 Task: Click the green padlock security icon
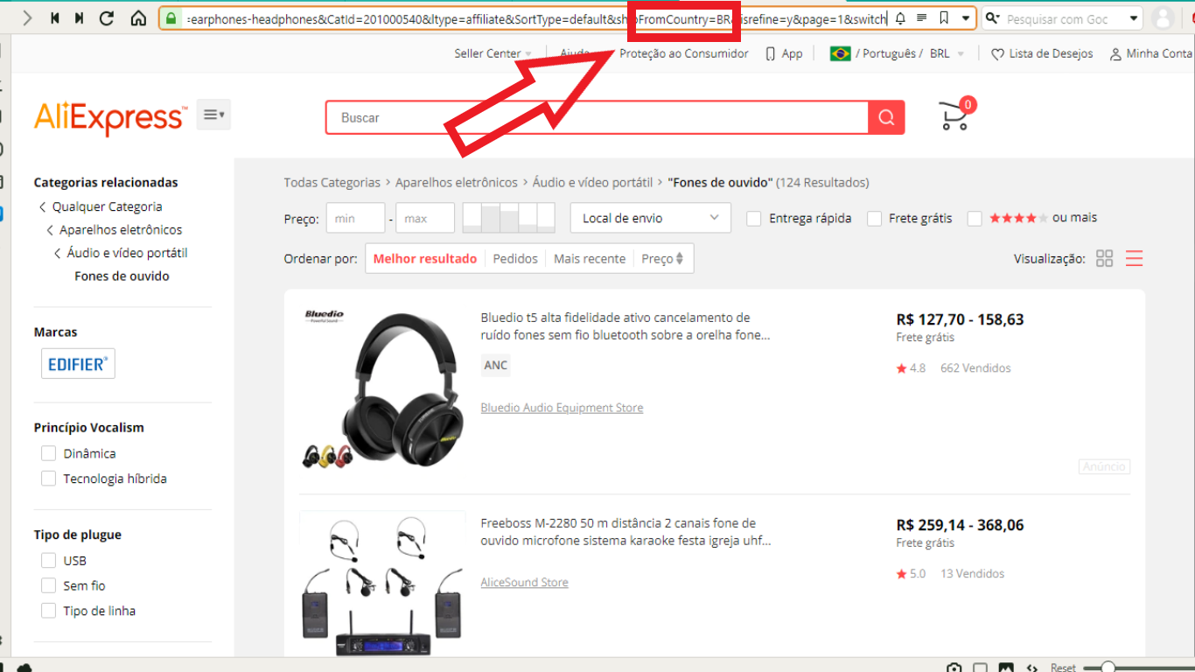[x=171, y=17]
